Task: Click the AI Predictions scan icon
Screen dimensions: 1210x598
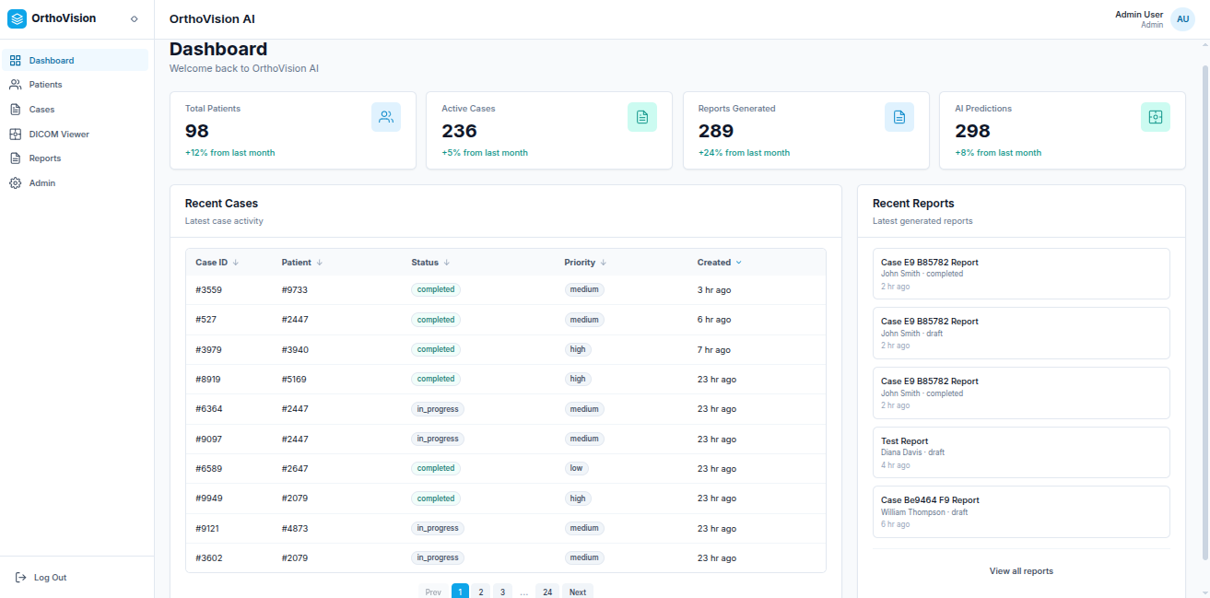Action: [1156, 117]
